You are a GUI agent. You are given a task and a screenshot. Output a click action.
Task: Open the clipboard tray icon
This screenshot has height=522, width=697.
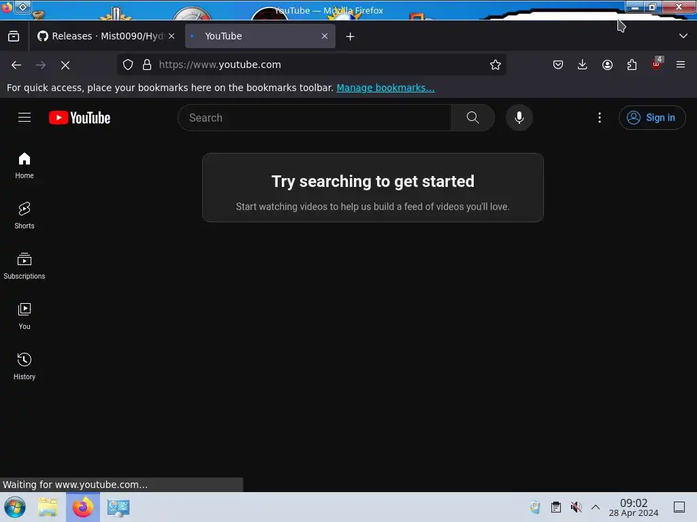coord(555,507)
